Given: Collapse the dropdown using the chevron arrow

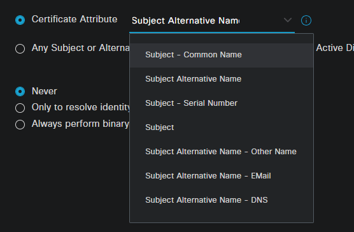Looking at the screenshot, I should click(x=288, y=20).
